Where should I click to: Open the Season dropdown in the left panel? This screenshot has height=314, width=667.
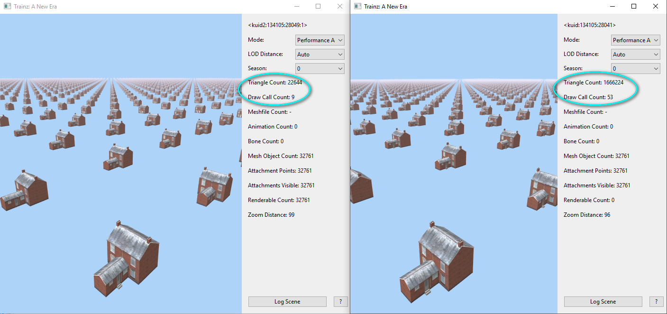point(320,68)
